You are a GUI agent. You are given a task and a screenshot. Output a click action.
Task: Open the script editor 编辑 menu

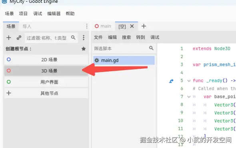[x=112, y=37]
